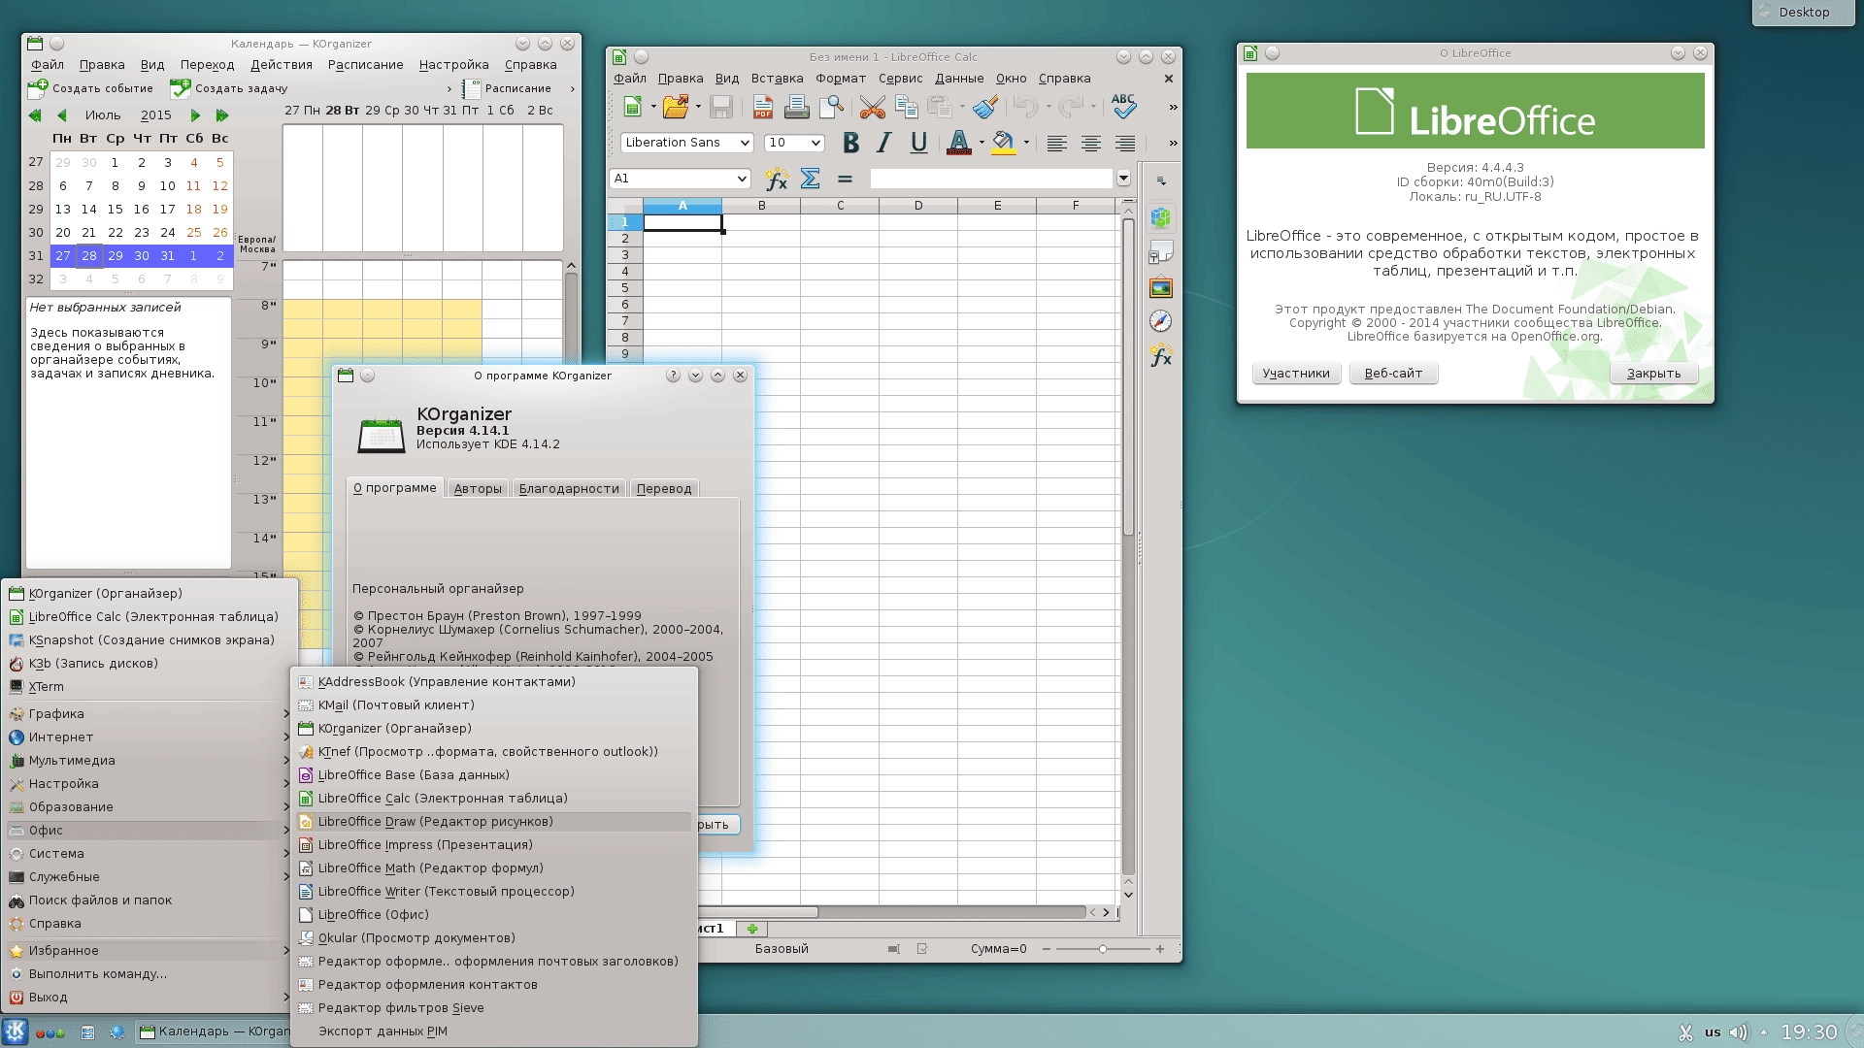The height and width of the screenshot is (1048, 1864).
Task: Open the Function Wizard fx icon
Action: (777, 179)
